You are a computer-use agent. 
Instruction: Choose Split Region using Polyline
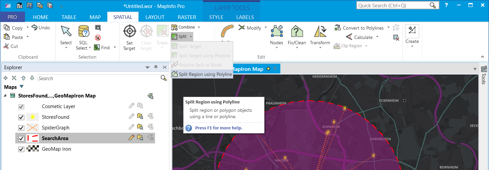point(205,74)
